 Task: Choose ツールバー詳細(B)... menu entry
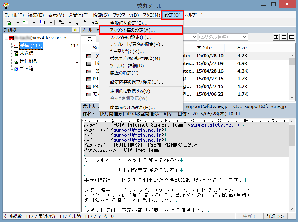pyautogui.click(x=141, y=66)
